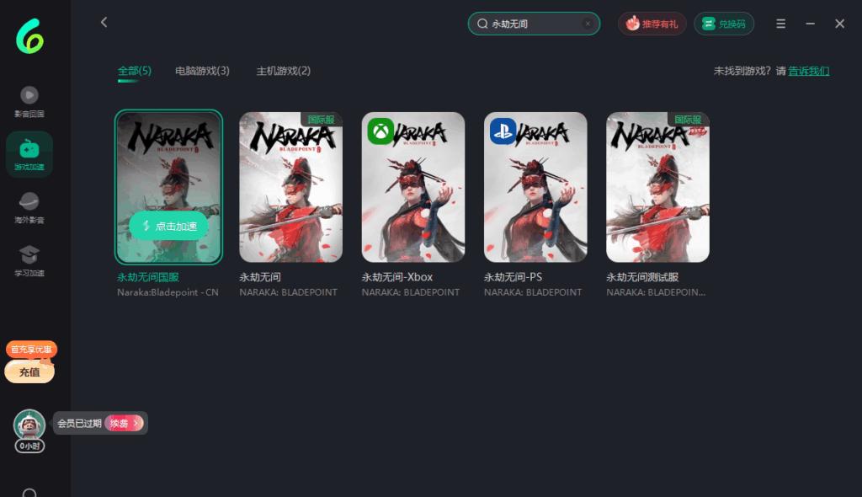Click the 永劫无间国服 title text
This screenshot has width=862, height=497.
coord(148,277)
